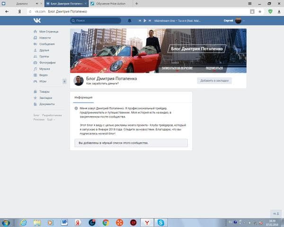Open Skype from taskbar
This screenshot has width=284, height=227.
(x=160, y=223)
